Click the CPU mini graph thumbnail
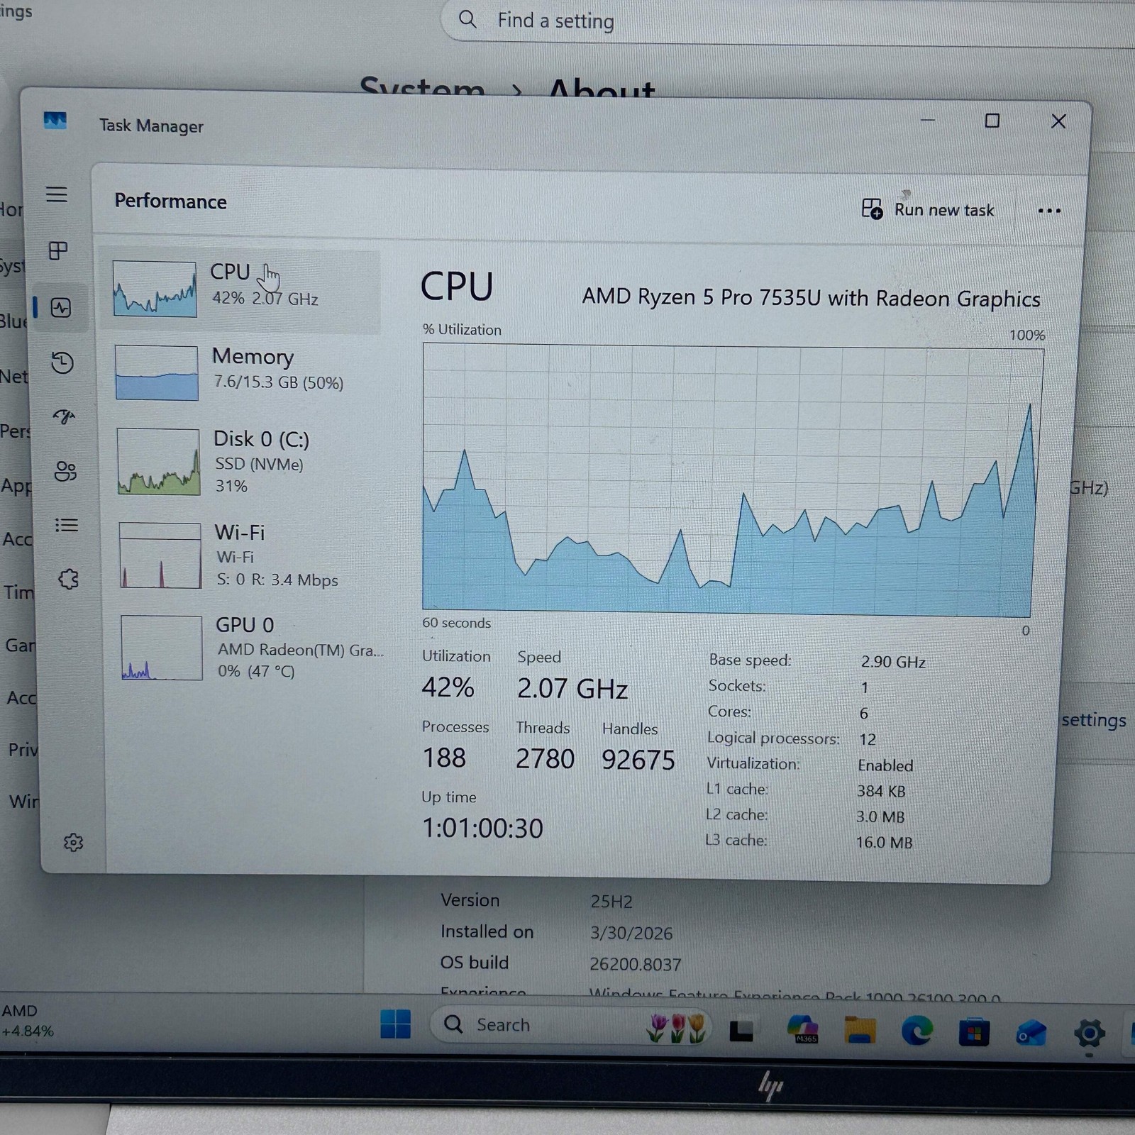1135x1135 pixels. pyautogui.click(x=155, y=289)
